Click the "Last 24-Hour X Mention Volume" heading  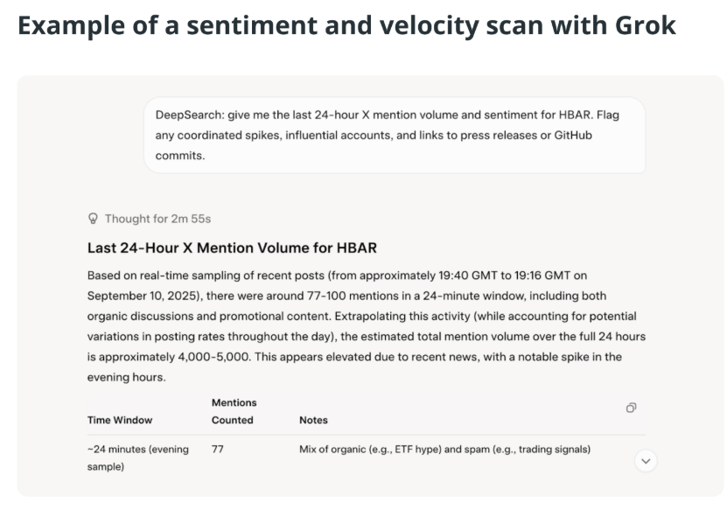point(232,248)
